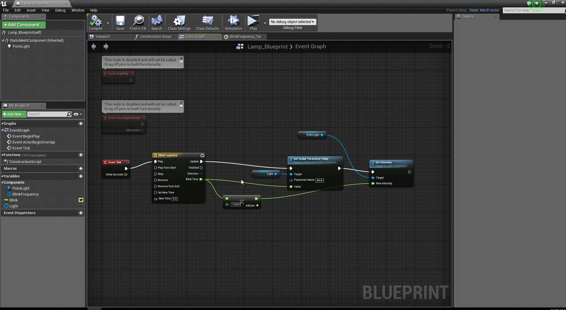Open the Asset menu
The width and height of the screenshot is (566, 310).
(x=31, y=10)
